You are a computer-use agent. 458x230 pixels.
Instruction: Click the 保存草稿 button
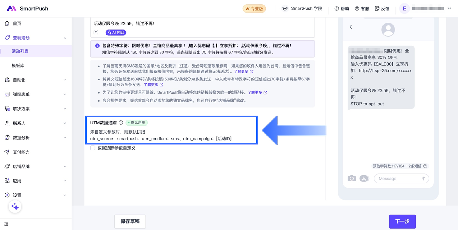tap(130, 221)
